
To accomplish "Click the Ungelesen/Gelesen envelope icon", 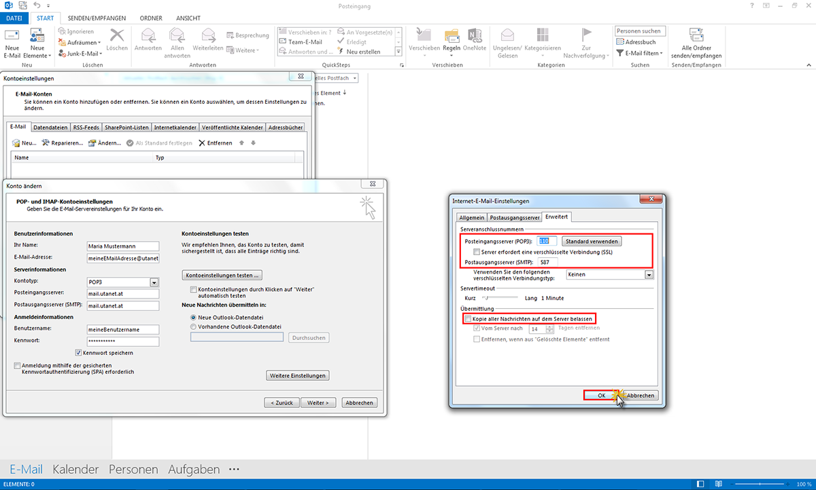I will (507, 35).
